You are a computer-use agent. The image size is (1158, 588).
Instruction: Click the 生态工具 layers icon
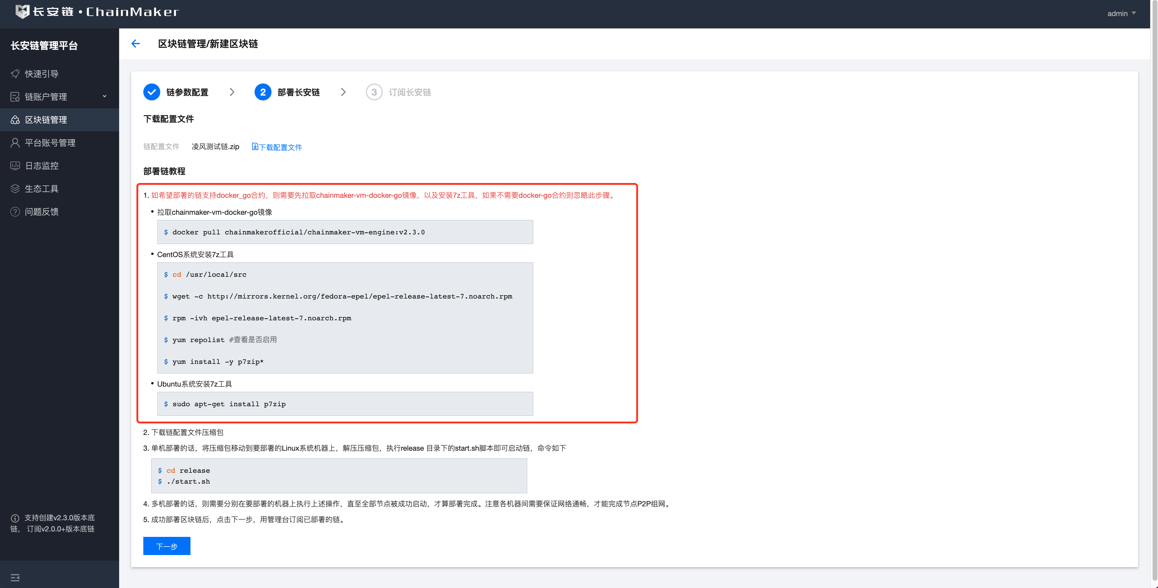click(x=15, y=188)
